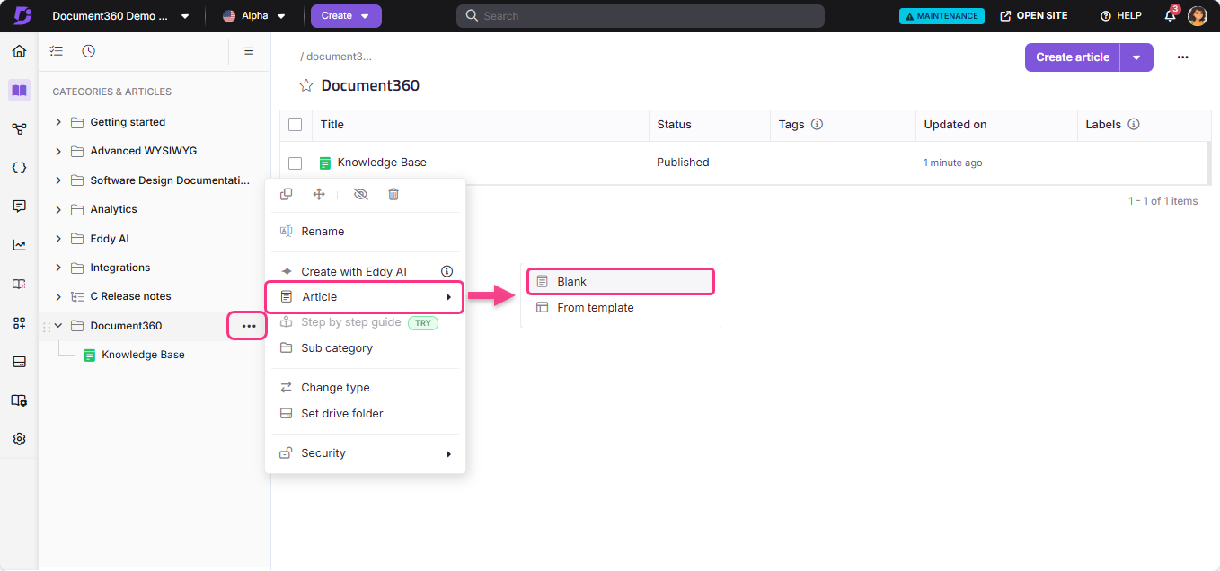
Task: Expand the Getting started category
Action: pyautogui.click(x=57, y=122)
